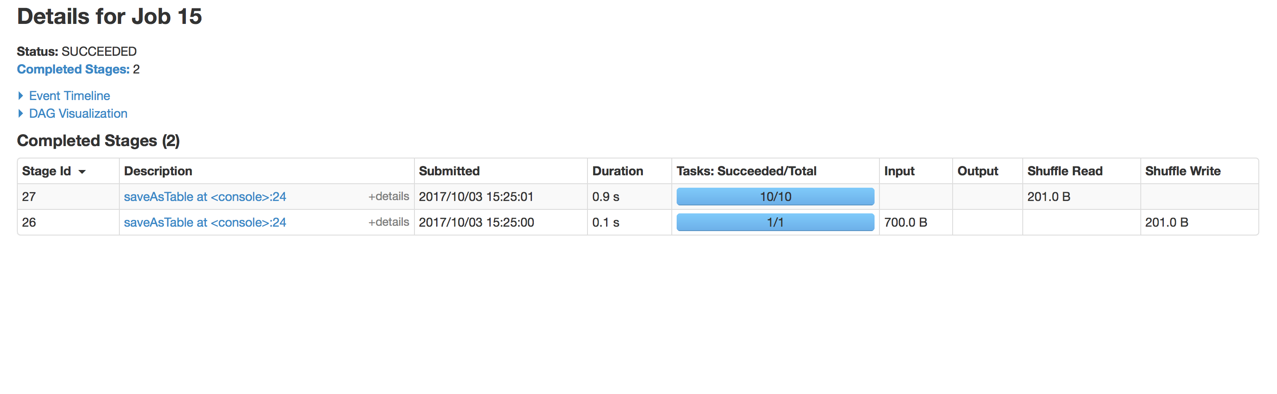Click the Stage Id sort arrow

coord(82,171)
